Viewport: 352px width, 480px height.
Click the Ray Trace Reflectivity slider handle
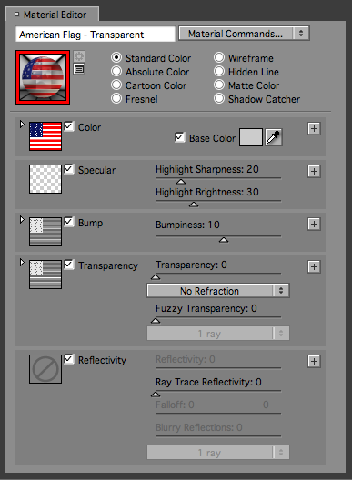coord(156,395)
